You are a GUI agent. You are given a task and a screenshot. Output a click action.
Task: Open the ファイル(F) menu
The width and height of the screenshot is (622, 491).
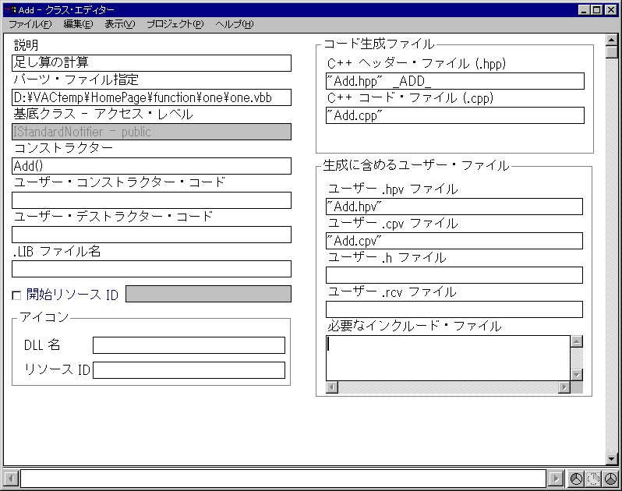[x=30, y=24]
